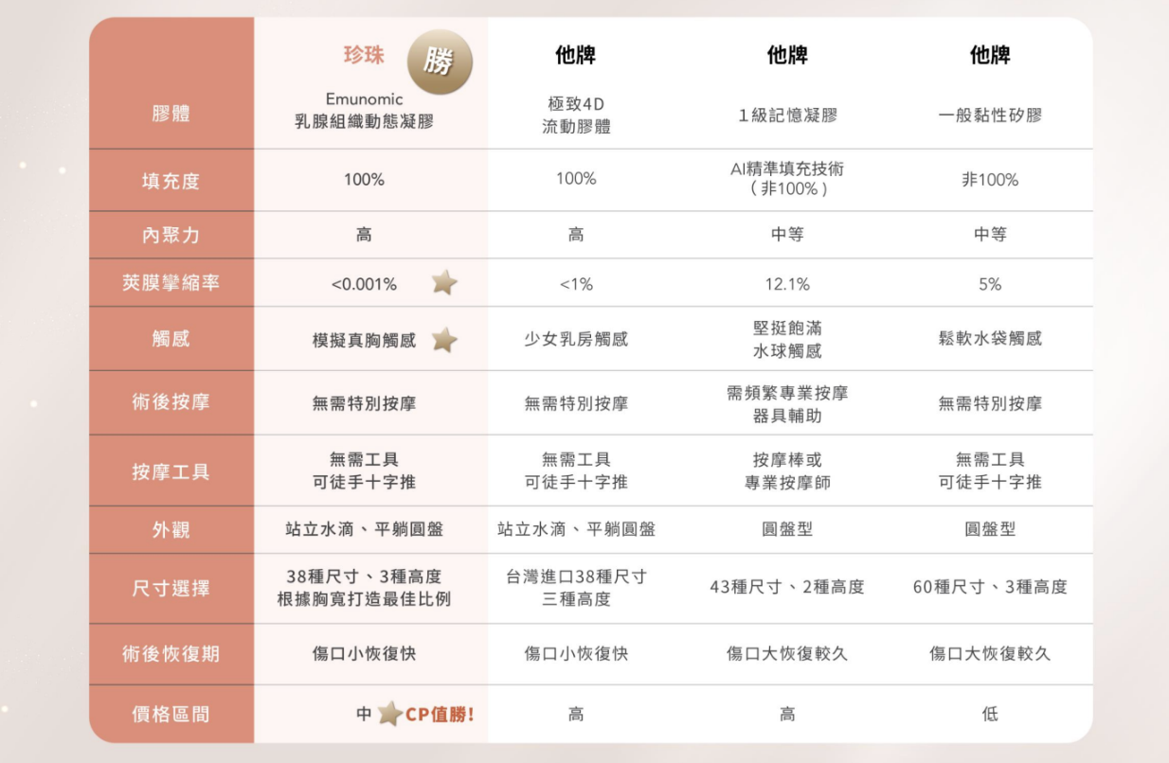Click star icon beside 模擬真胸觸感

[x=444, y=340]
